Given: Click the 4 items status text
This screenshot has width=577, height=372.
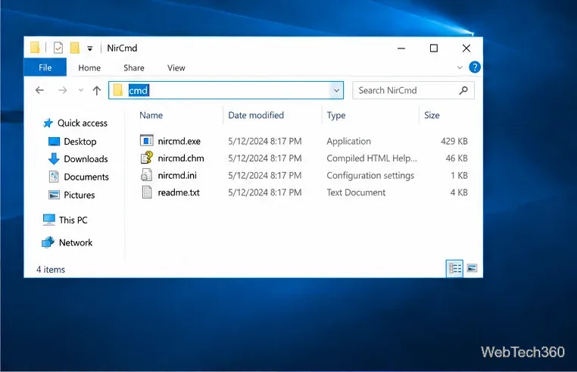Looking at the screenshot, I should (x=51, y=270).
